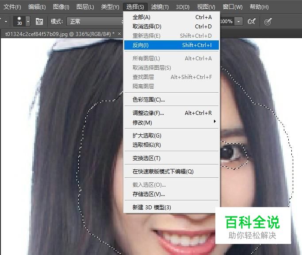Viewport: 302px width, 255px height.
Task: Open the 类型(Y) menu
Action: tap(110, 7)
